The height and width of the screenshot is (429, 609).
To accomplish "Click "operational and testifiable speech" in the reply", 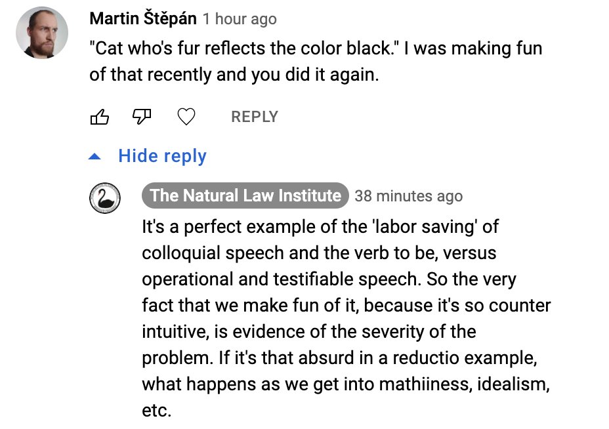I will (x=280, y=279).
